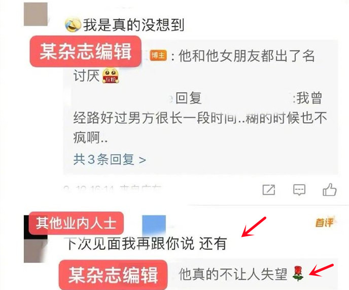Click the 其他业内人士 red label
349x290 pixels.
76,223
